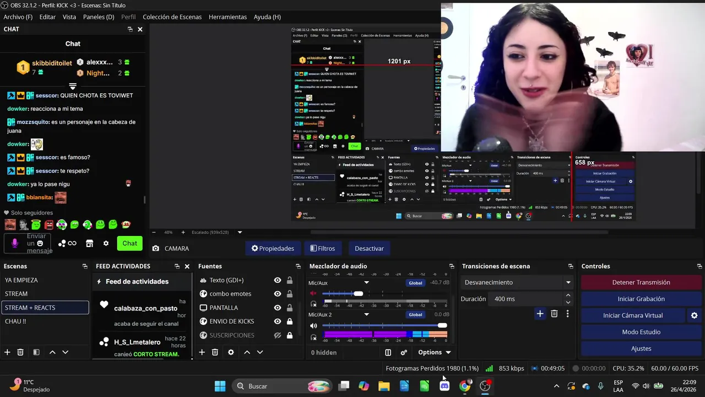Toggle visibility of combo emotes source
This screenshot has height=397, width=705.
click(x=278, y=294)
